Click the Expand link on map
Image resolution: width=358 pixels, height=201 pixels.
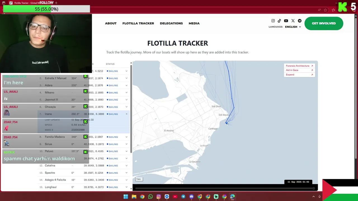pyautogui.click(x=290, y=75)
